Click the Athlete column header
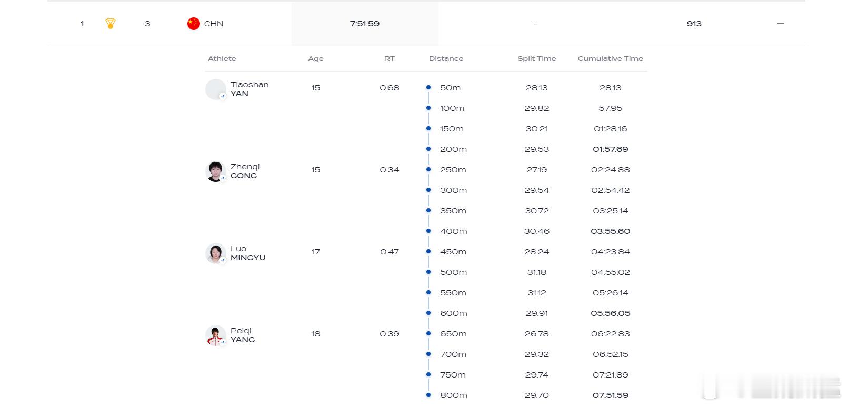 [x=222, y=58]
